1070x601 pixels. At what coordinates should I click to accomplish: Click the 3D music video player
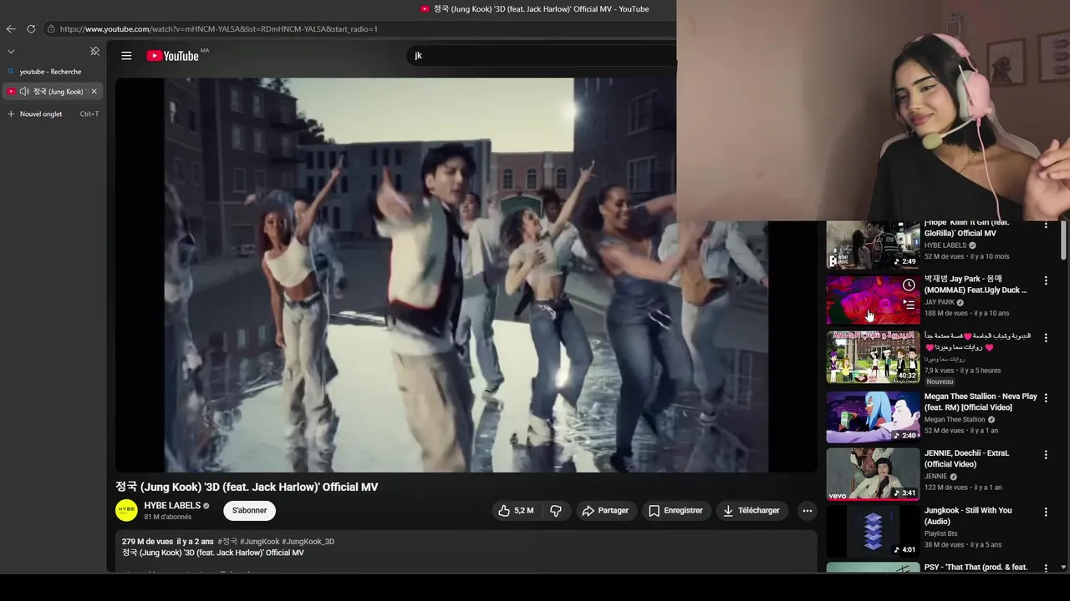point(466,275)
